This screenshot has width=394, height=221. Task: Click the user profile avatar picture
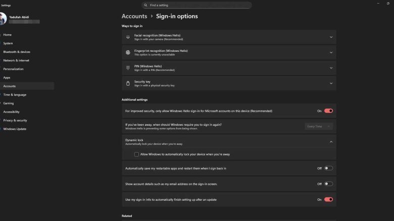click(3, 19)
